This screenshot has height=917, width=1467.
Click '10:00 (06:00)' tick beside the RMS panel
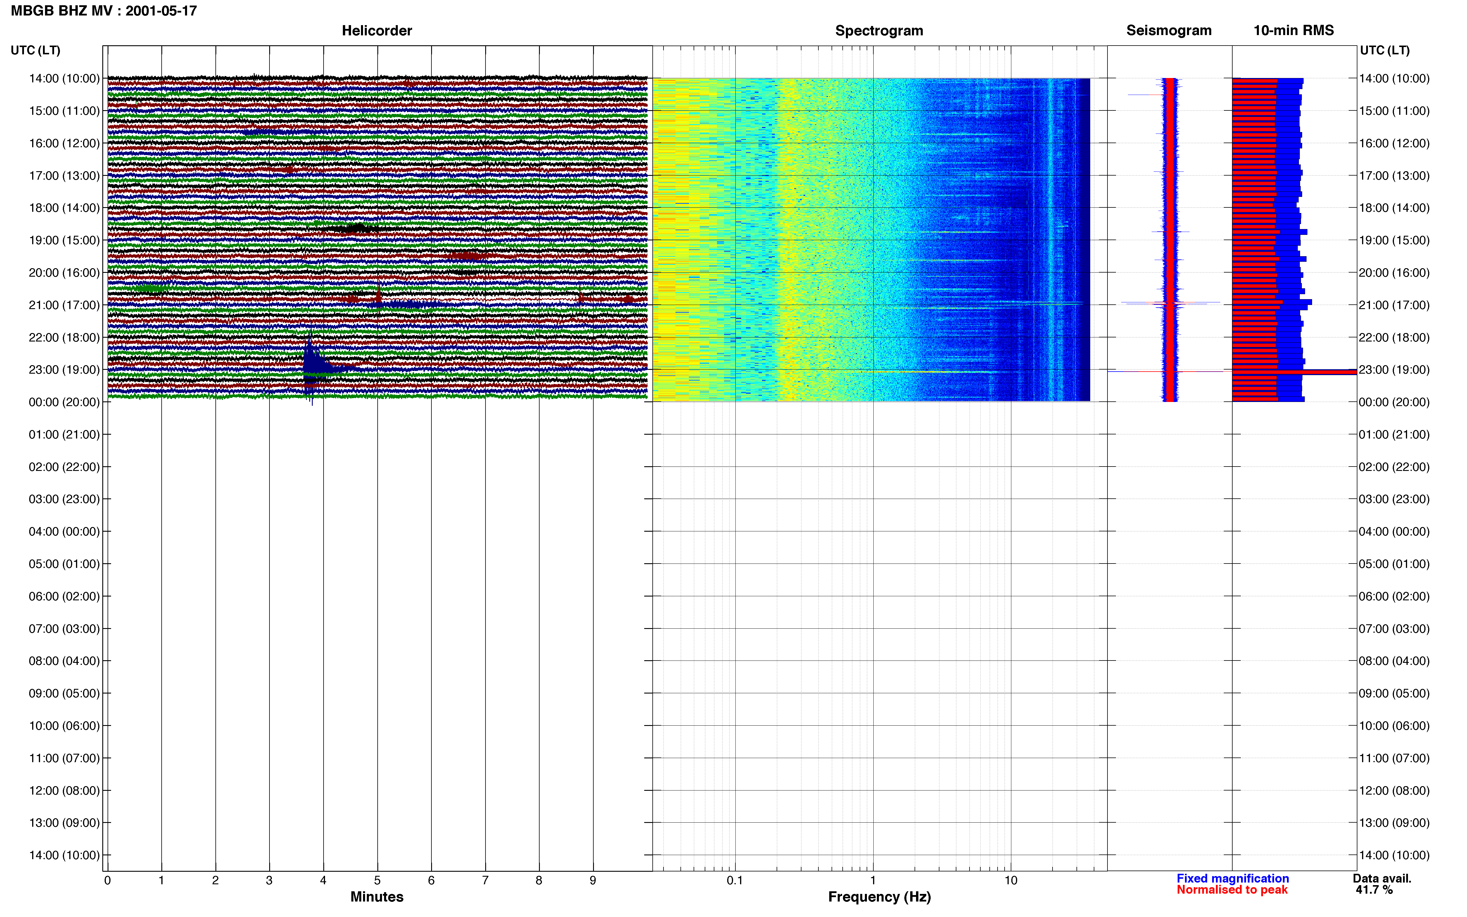pyautogui.click(x=1394, y=725)
